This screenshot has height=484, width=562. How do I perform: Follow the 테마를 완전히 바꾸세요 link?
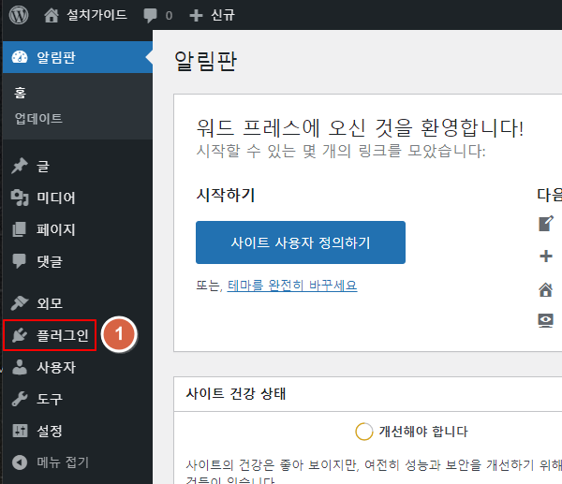click(x=292, y=286)
